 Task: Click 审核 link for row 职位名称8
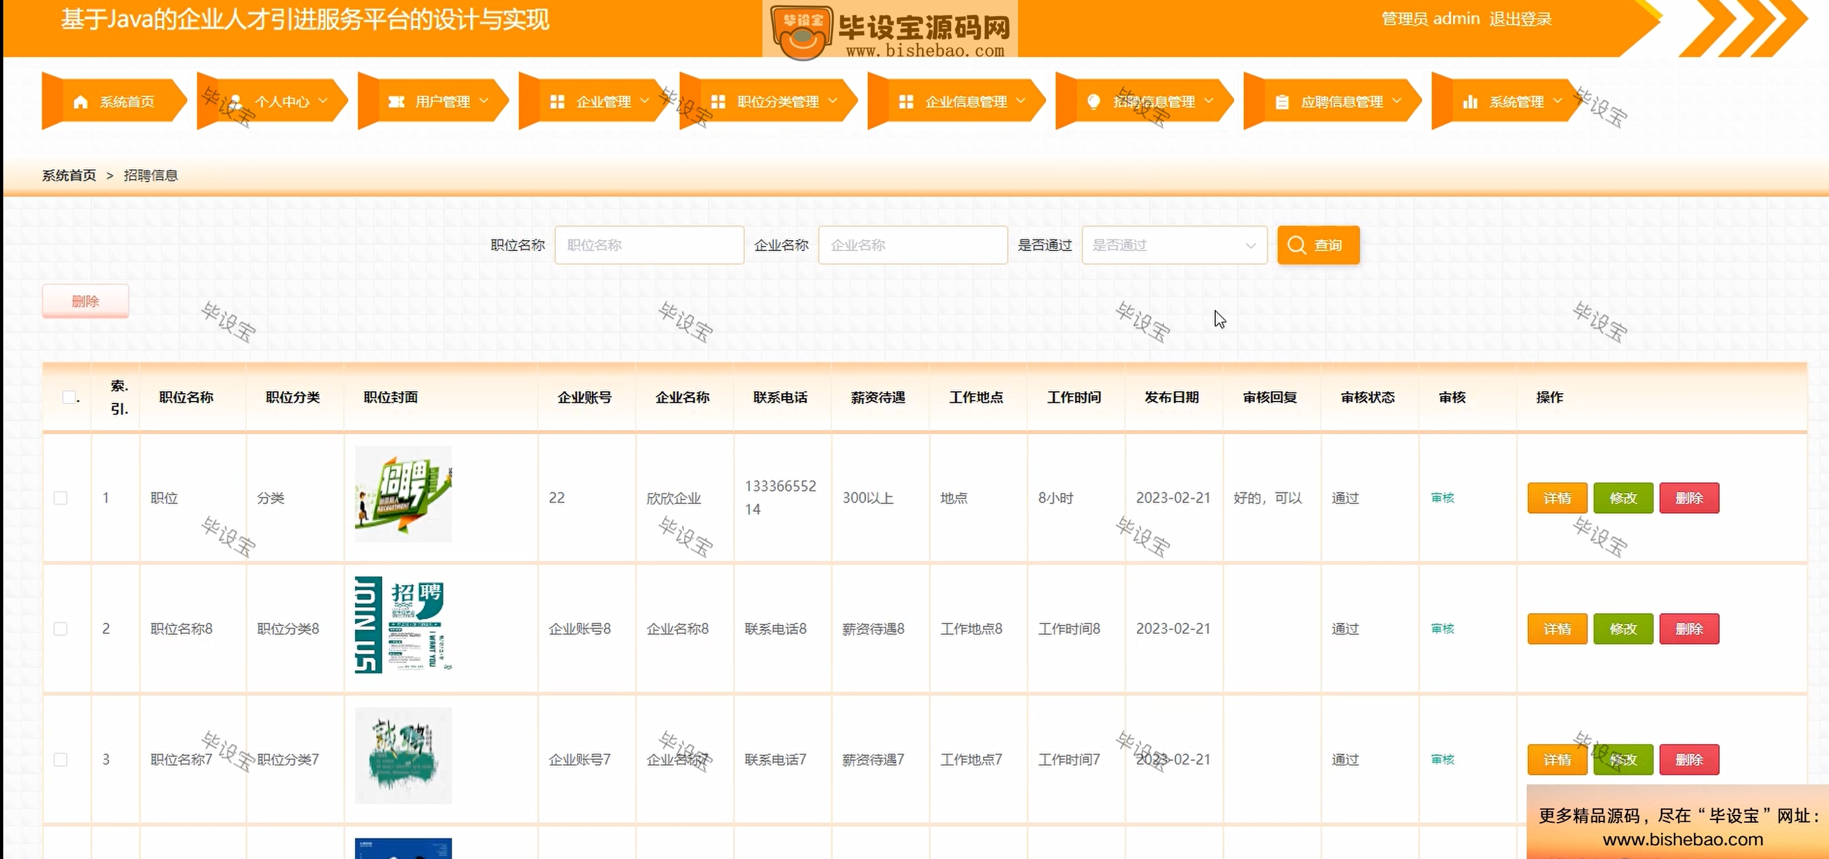pos(1443,629)
